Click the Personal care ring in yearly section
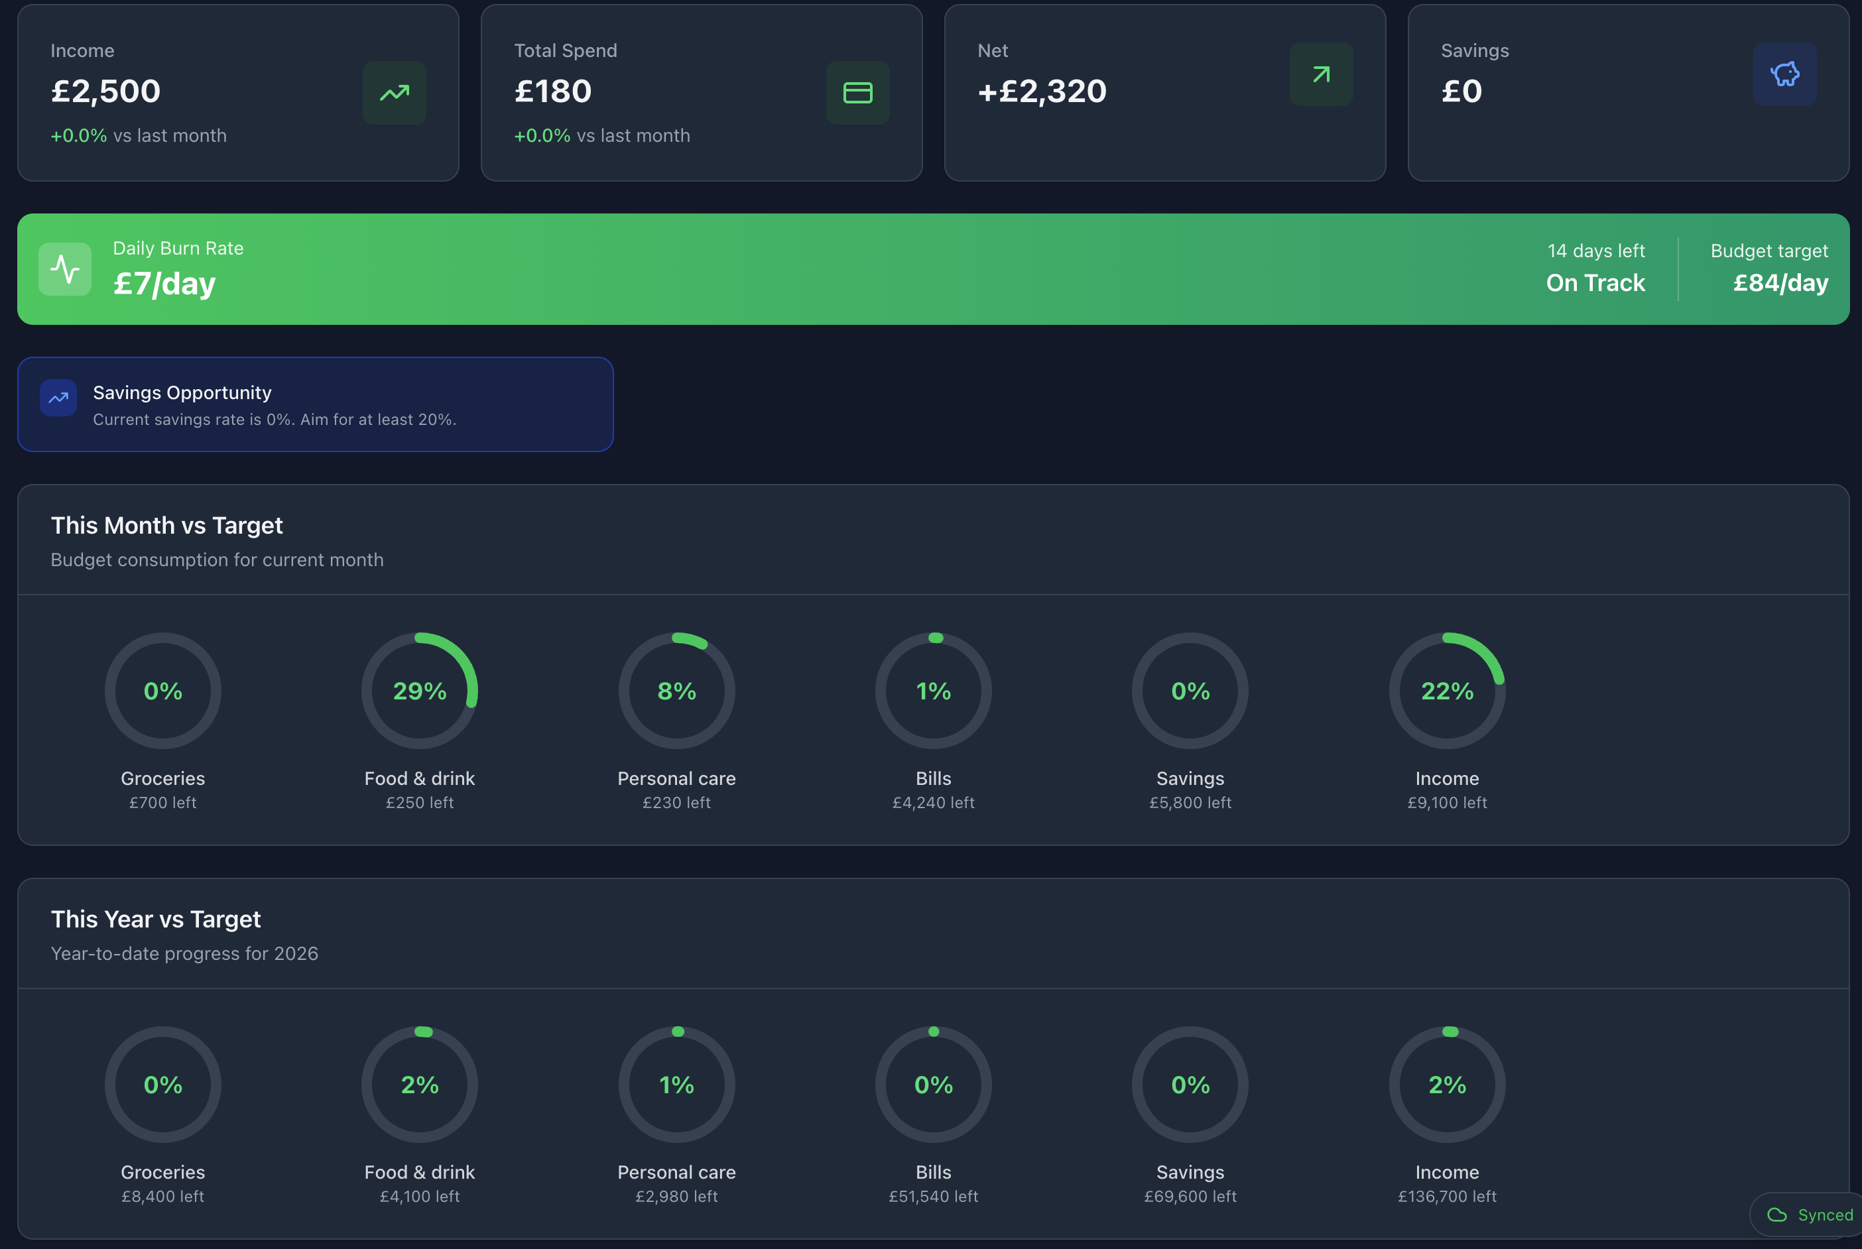Image resolution: width=1862 pixels, height=1249 pixels. (x=676, y=1084)
